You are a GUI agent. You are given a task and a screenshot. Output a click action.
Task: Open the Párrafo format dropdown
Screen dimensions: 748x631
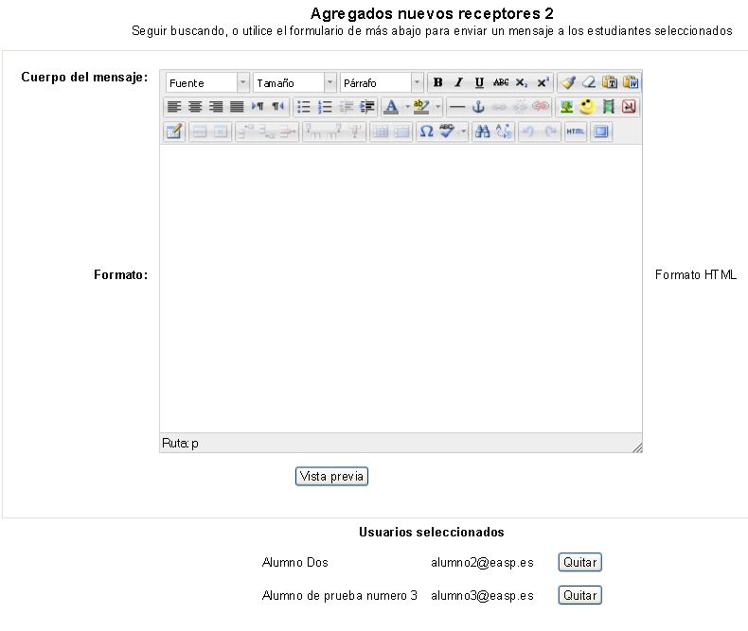[x=382, y=83]
